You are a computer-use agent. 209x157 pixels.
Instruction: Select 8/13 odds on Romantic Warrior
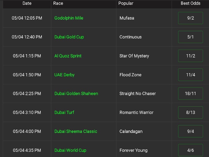click(x=190, y=112)
